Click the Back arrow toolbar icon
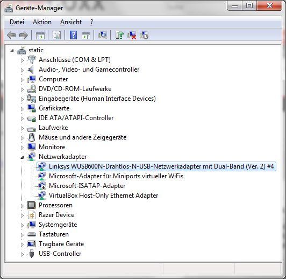Image resolution: width=286 pixels, height=279 pixels. pos(11,35)
